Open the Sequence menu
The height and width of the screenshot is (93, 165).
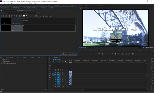pyautogui.click(x=12, y=3)
